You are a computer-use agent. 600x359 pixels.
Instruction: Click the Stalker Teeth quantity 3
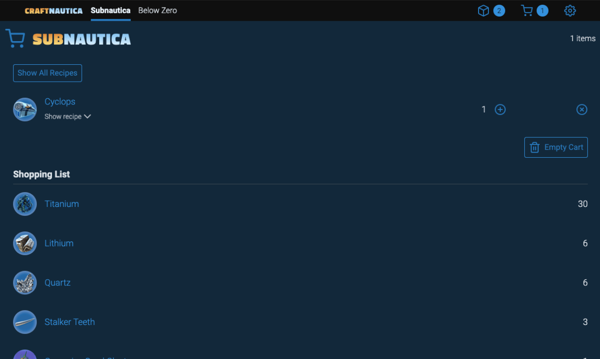(x=585, y=322)
